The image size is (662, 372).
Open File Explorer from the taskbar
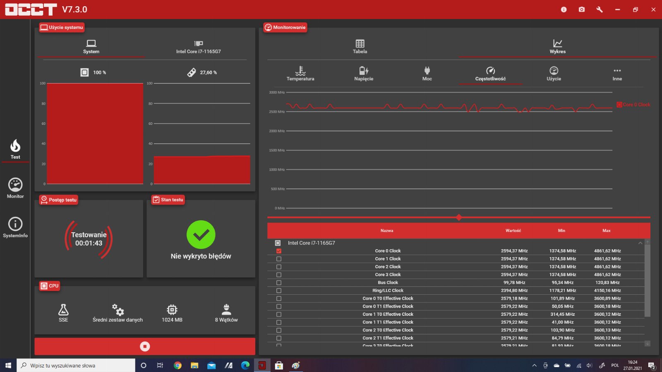[x=194, y=365]
